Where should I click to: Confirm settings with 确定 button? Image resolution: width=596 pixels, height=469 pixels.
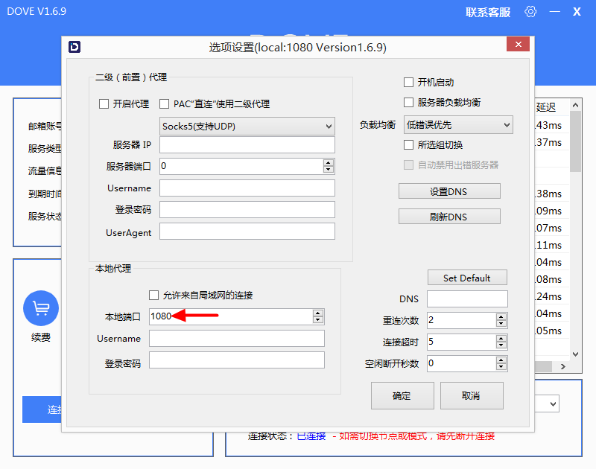tap(402, 396)
